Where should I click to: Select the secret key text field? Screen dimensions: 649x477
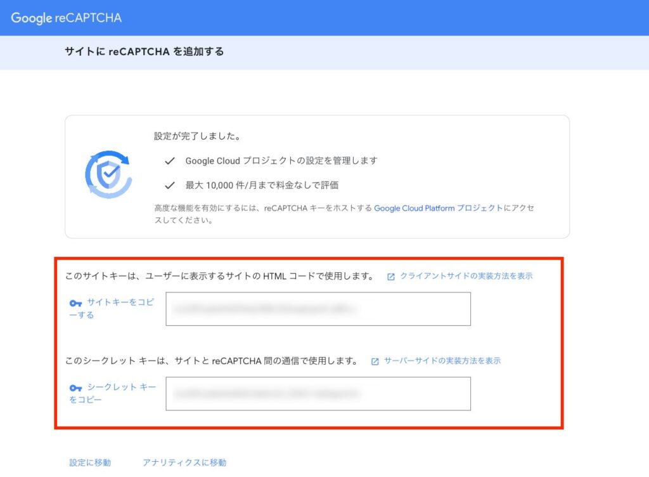click(x=318, y=394)
